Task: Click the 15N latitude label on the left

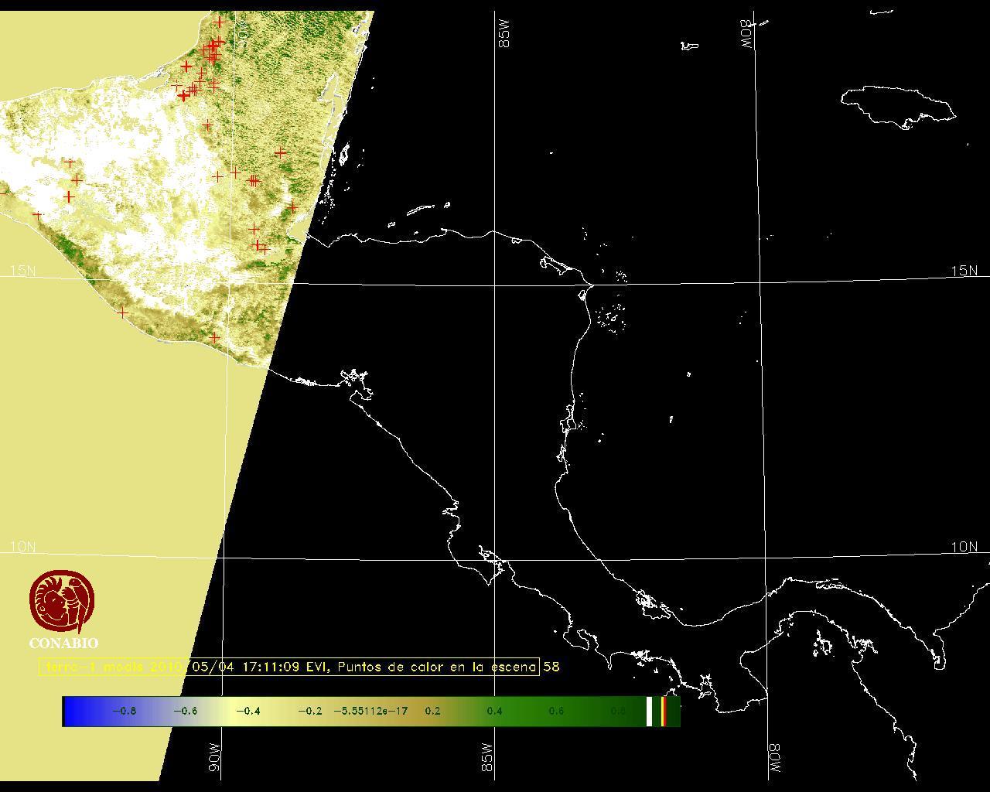Action: coord(22,271)
